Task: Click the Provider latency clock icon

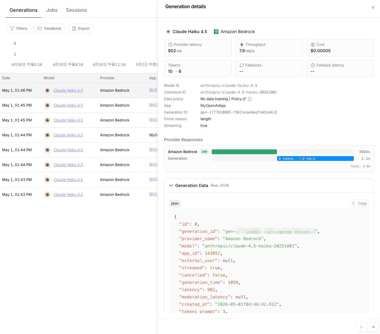Action: coord(170,45)
